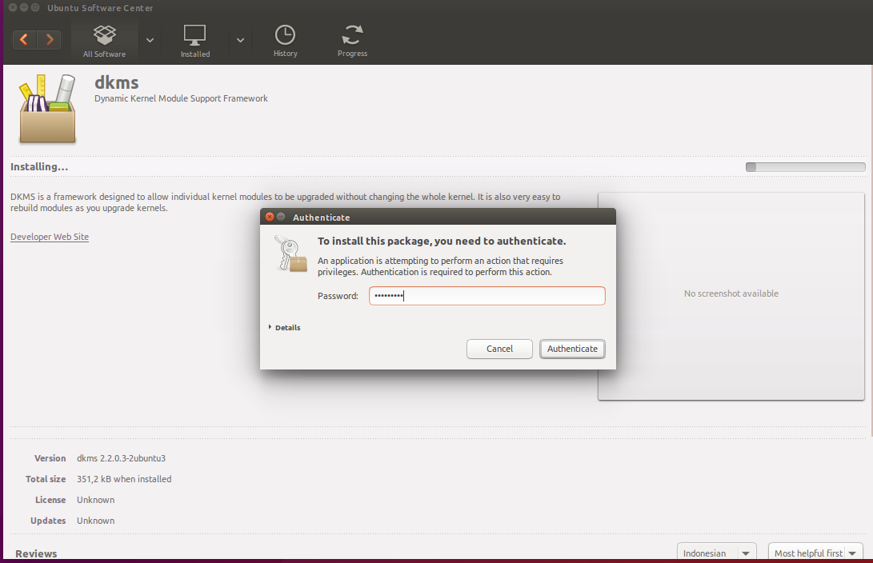Click the 351,2 kB when installed text
Image resolution: width=873 pixels, height=563 pixels.
tap(124, 479)
